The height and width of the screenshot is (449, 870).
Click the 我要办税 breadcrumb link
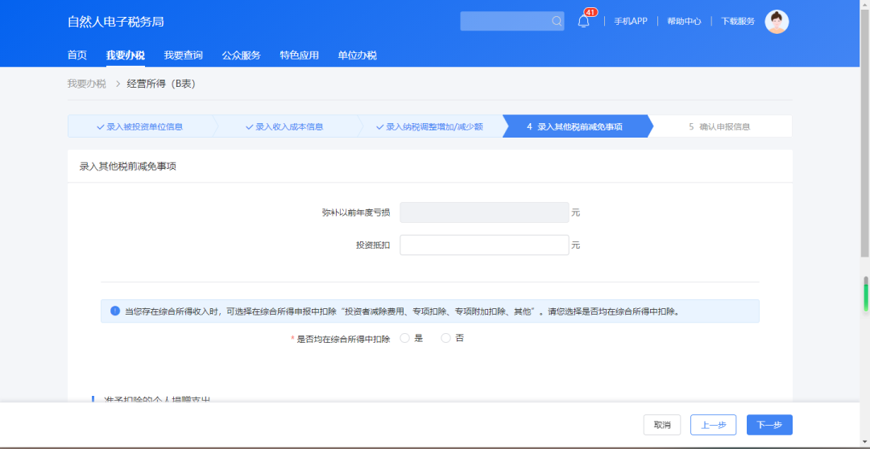point(86,84)
